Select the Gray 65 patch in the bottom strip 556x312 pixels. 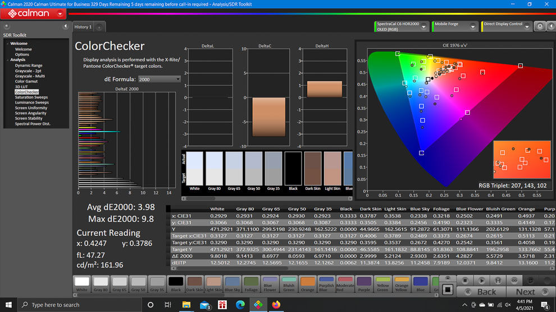click(120, 284)
